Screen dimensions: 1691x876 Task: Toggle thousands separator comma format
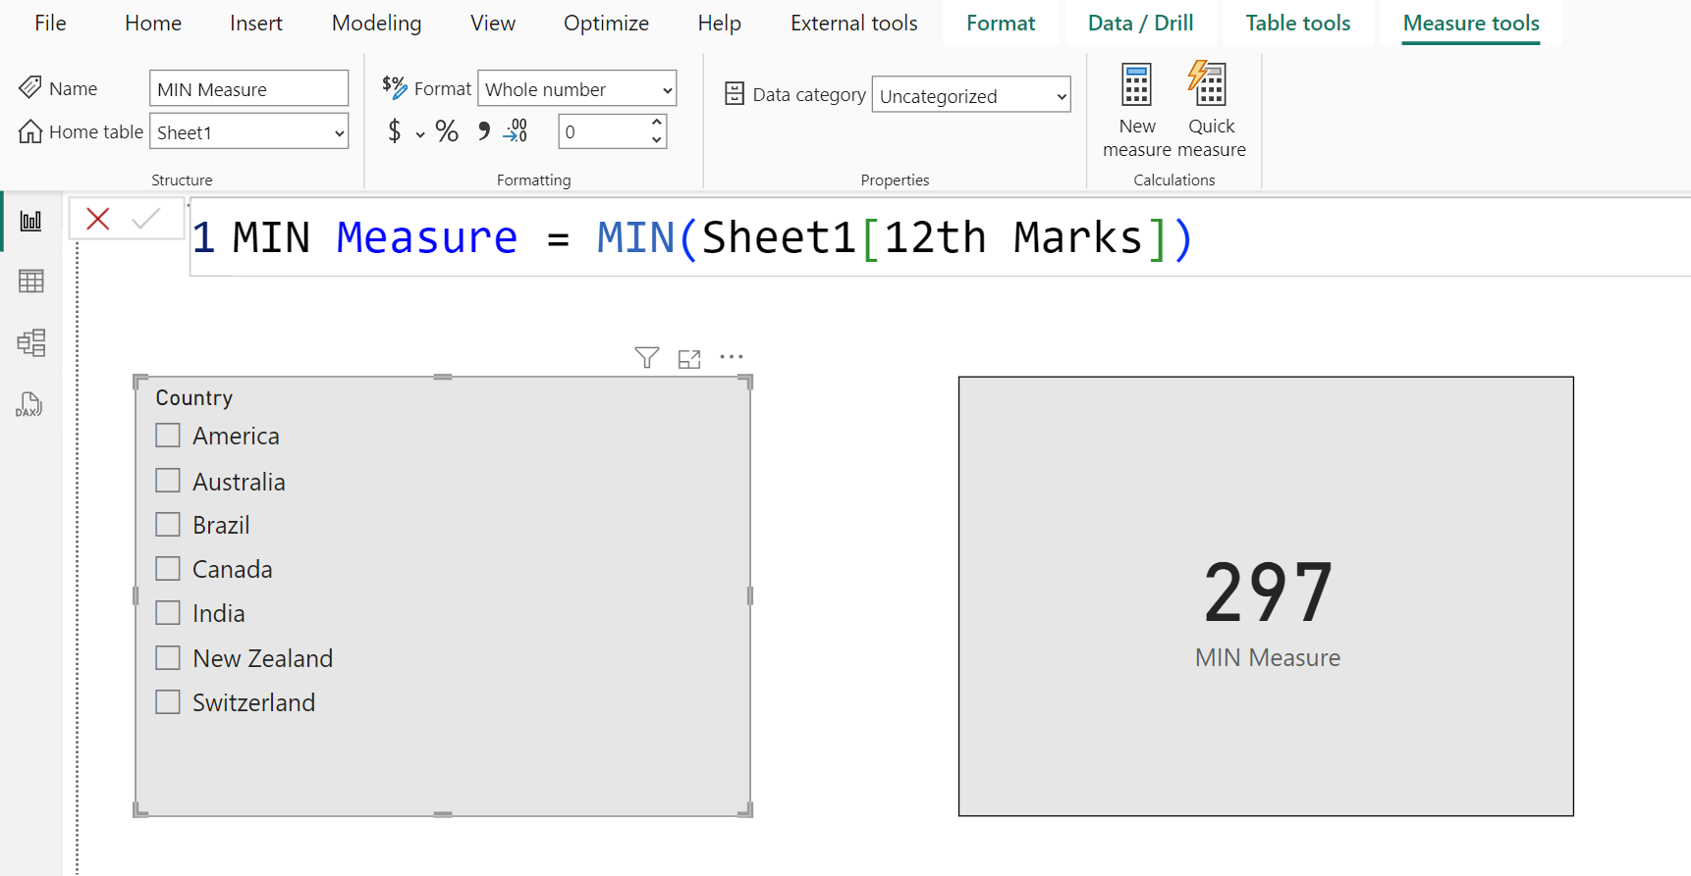point(483,131)
